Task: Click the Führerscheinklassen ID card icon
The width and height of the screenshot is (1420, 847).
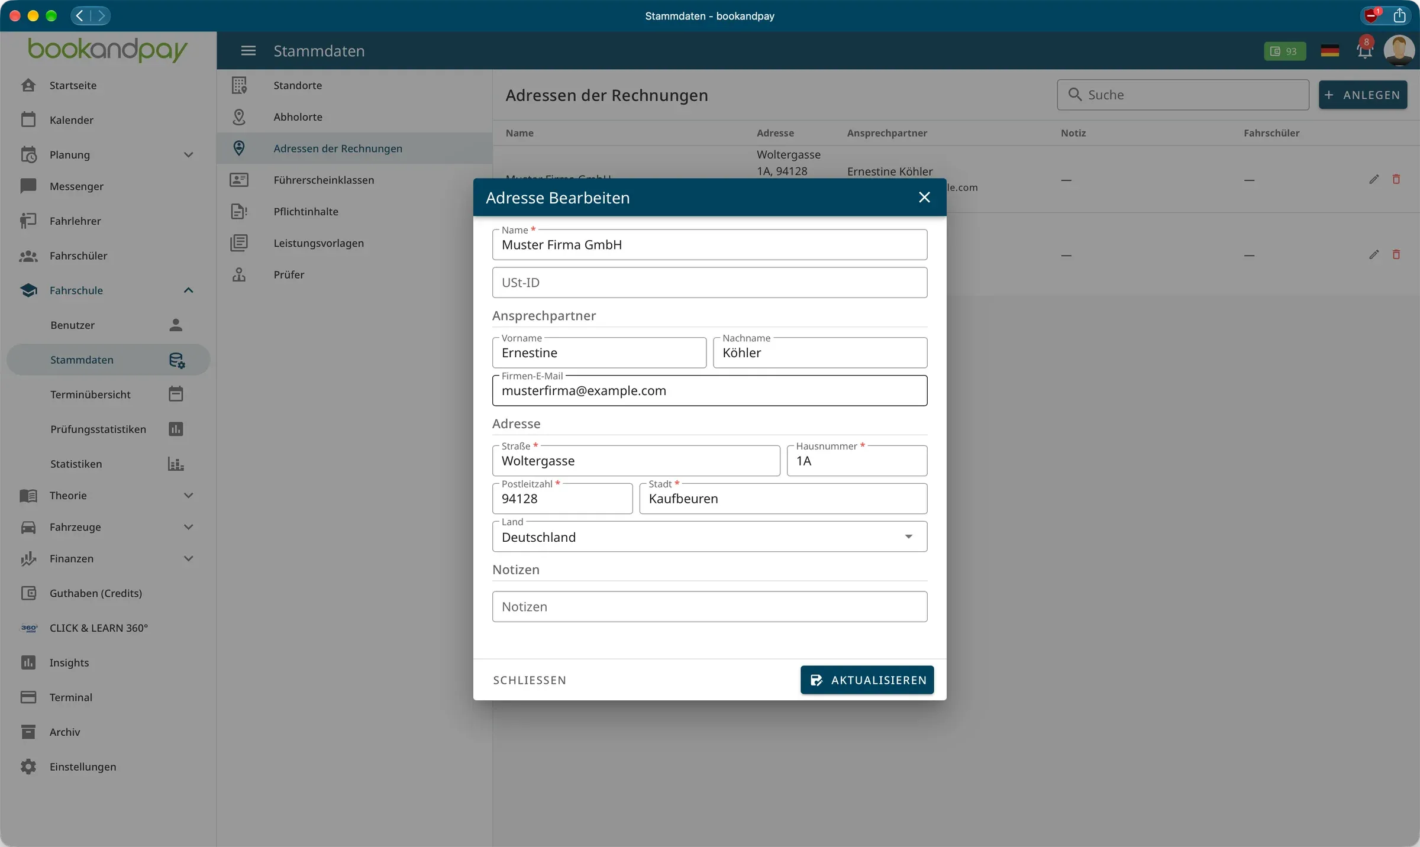Action: pos(239,180)
